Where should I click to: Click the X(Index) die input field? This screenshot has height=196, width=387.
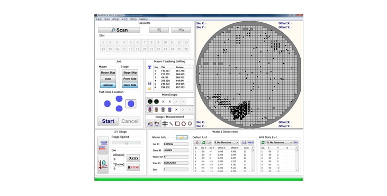pyautogui.click(x=119, y=159)
